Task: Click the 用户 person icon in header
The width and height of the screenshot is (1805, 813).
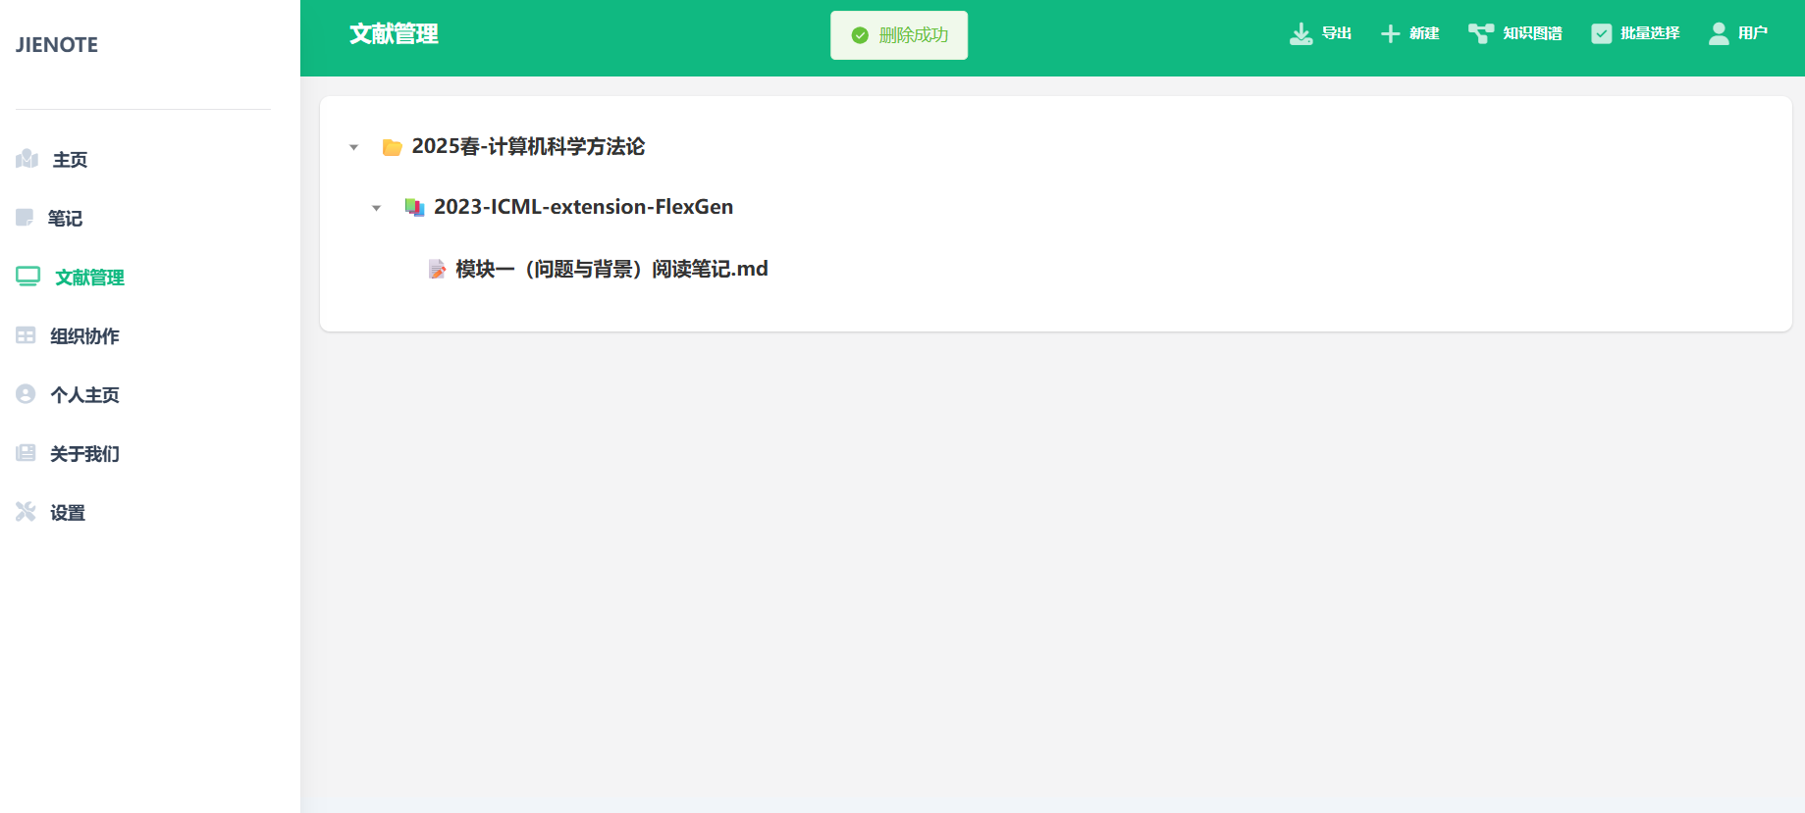Action: [x=1719, y=34]
